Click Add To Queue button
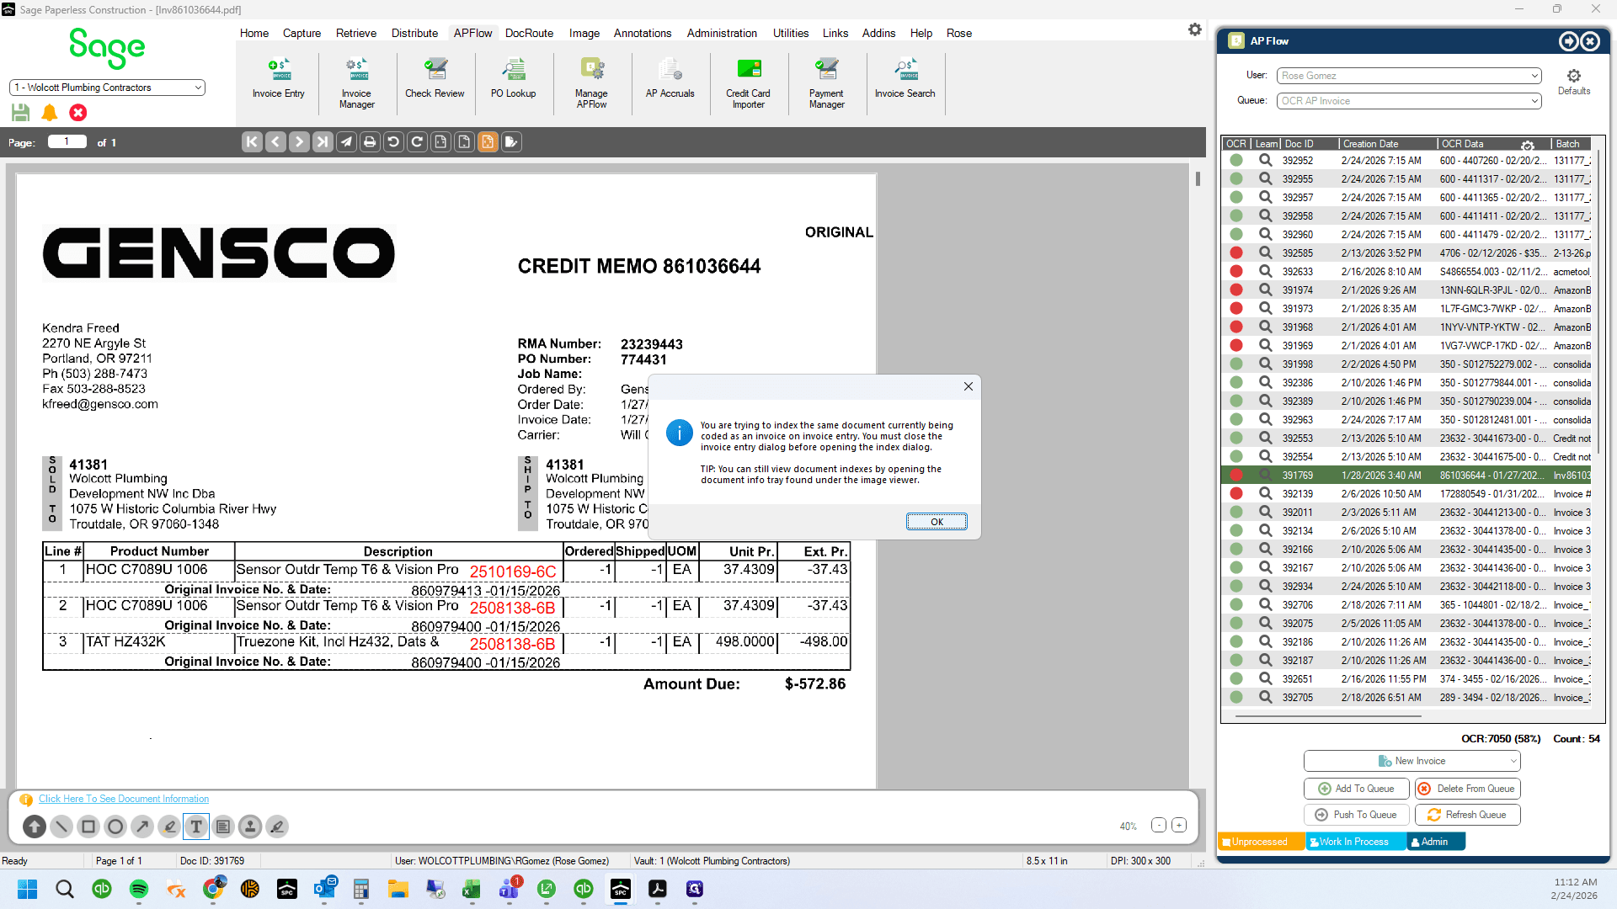Screen dimensions: 1617x909 (1356, 789)
